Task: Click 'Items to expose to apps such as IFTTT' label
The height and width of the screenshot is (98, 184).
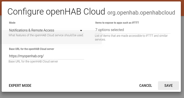Action: coord(117,23)
